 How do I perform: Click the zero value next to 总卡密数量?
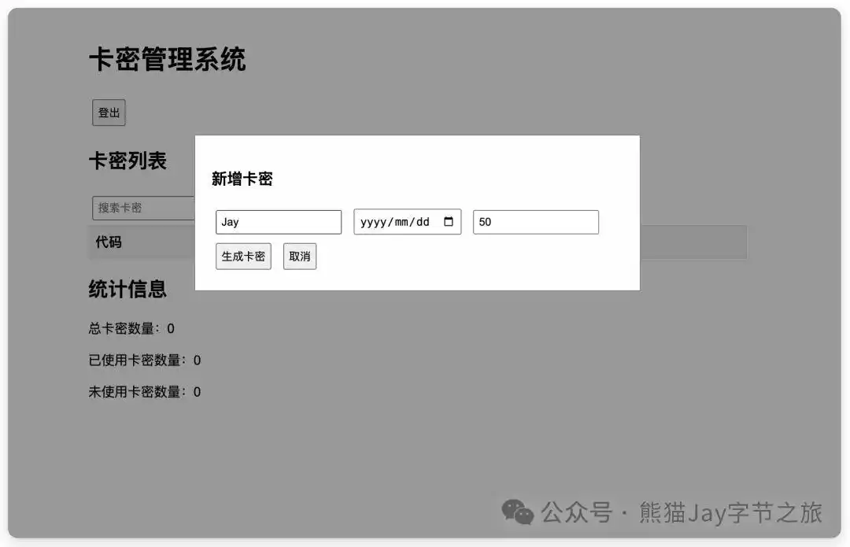pyautogui.click(x=172, y=329)
